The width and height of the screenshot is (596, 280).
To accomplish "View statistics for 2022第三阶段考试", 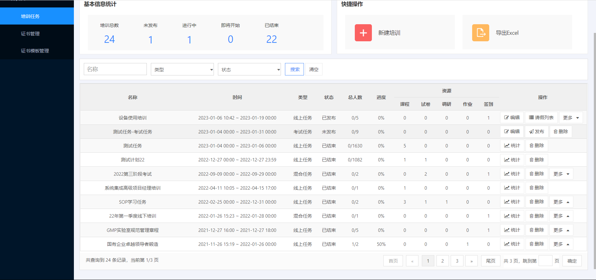I will click(x=512, y=174).
